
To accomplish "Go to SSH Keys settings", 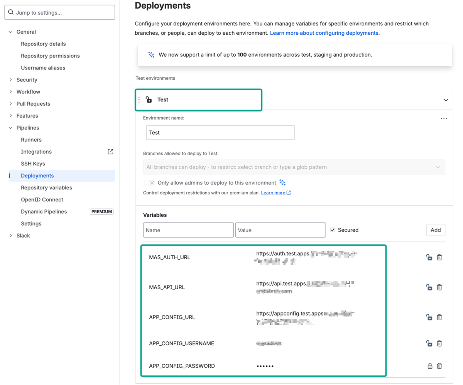I will [x=33, y=164].
